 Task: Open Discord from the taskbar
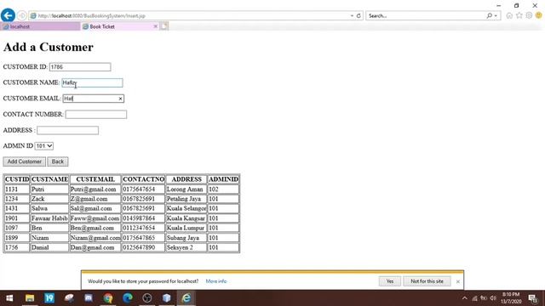click(89, 298)
